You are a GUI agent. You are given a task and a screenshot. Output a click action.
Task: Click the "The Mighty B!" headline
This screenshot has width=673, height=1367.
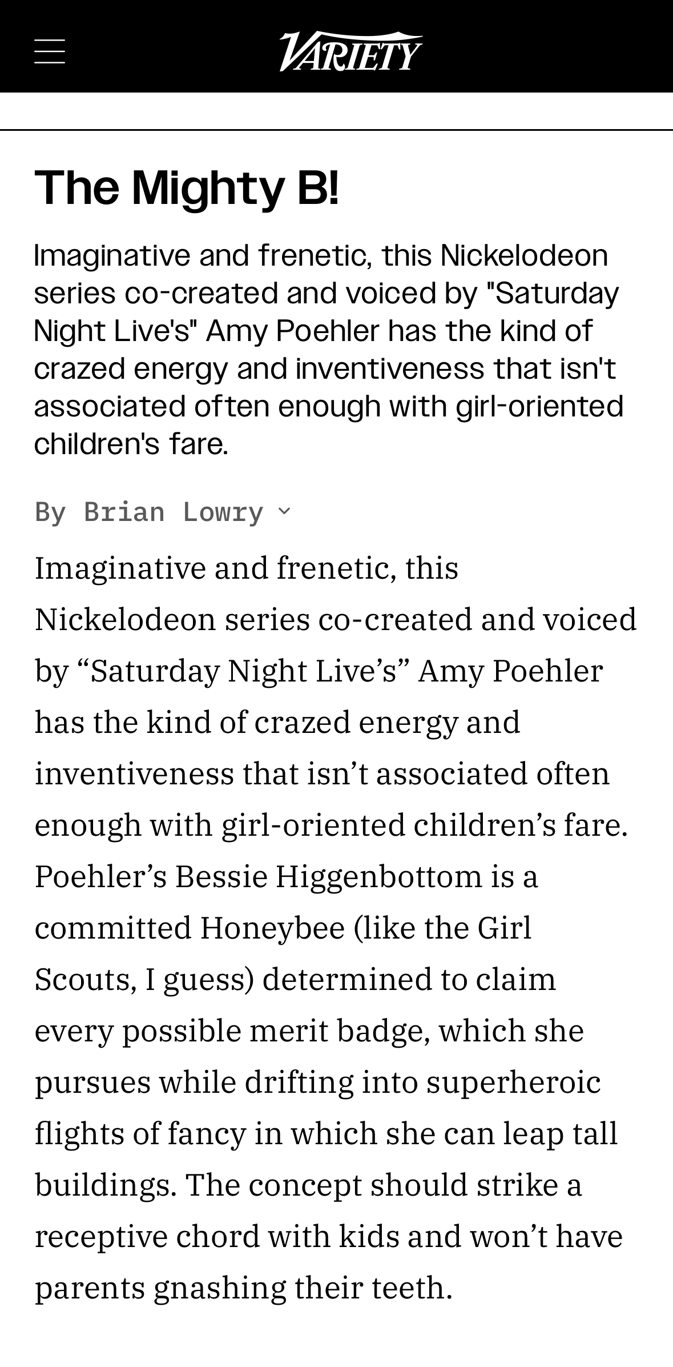point(187,187)
